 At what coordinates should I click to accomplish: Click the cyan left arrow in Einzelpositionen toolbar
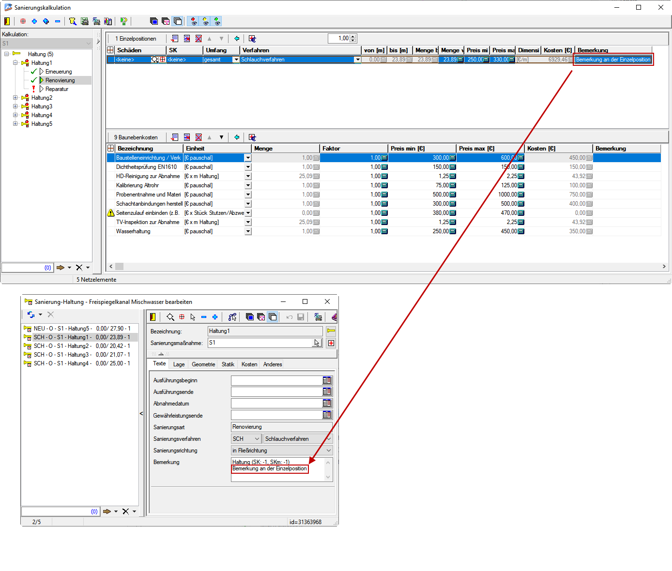tap(237, 39)
